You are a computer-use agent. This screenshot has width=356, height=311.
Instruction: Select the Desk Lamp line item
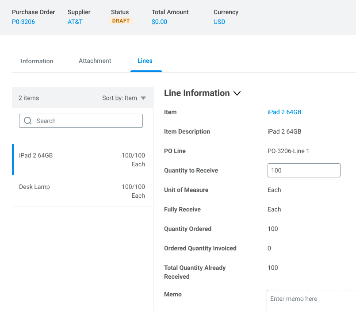[x=34, y=187]
